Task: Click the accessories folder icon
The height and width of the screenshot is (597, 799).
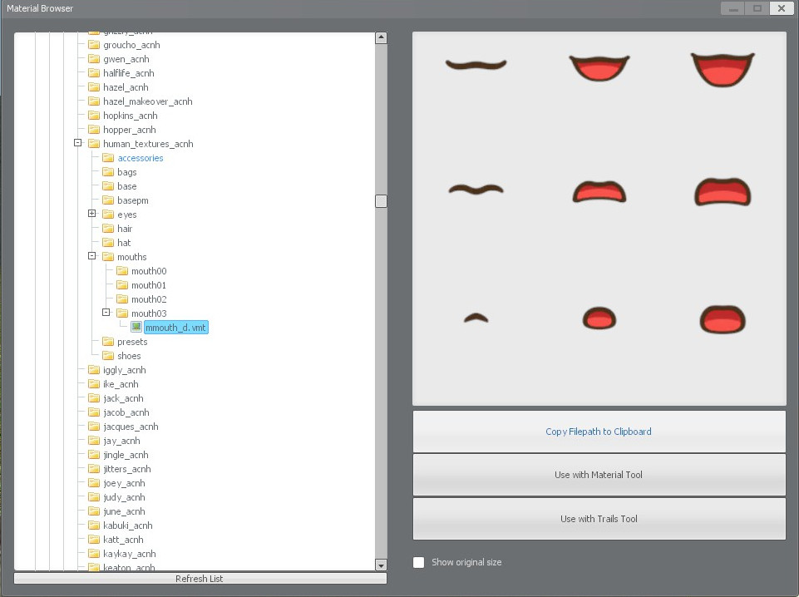Action: point(108,158)
